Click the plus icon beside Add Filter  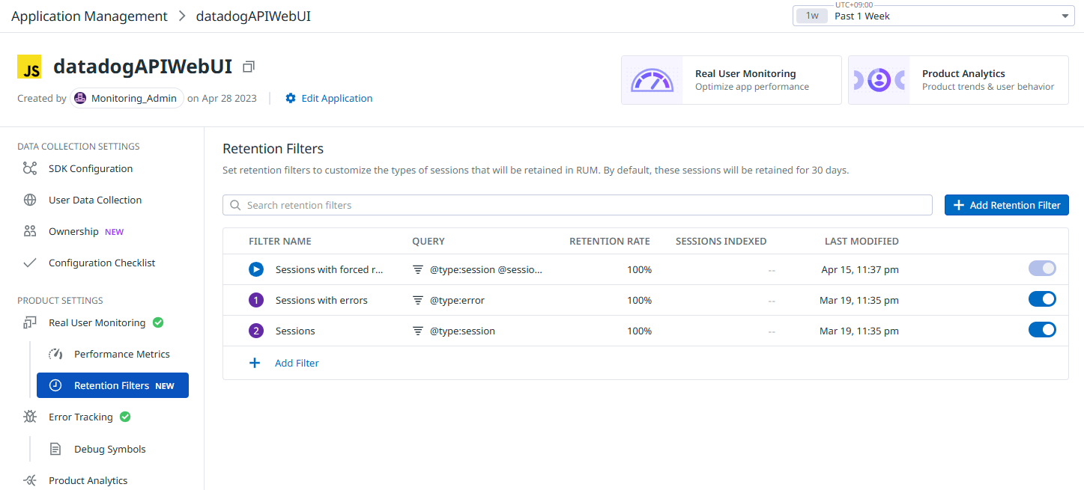click(x=255, y=363)
